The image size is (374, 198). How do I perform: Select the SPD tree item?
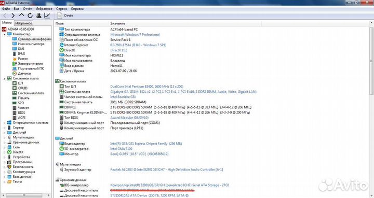pos(18,103)
